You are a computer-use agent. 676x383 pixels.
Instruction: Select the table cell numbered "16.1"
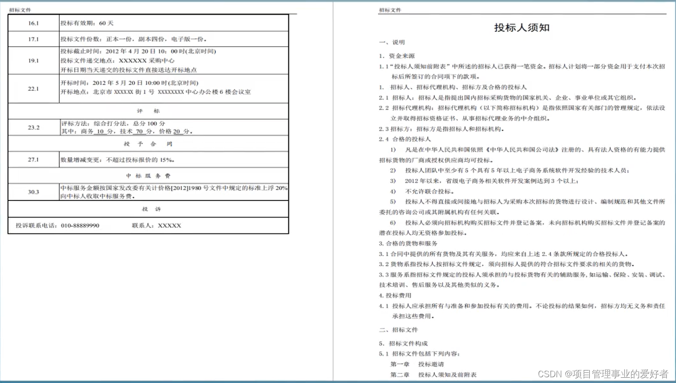34,23
